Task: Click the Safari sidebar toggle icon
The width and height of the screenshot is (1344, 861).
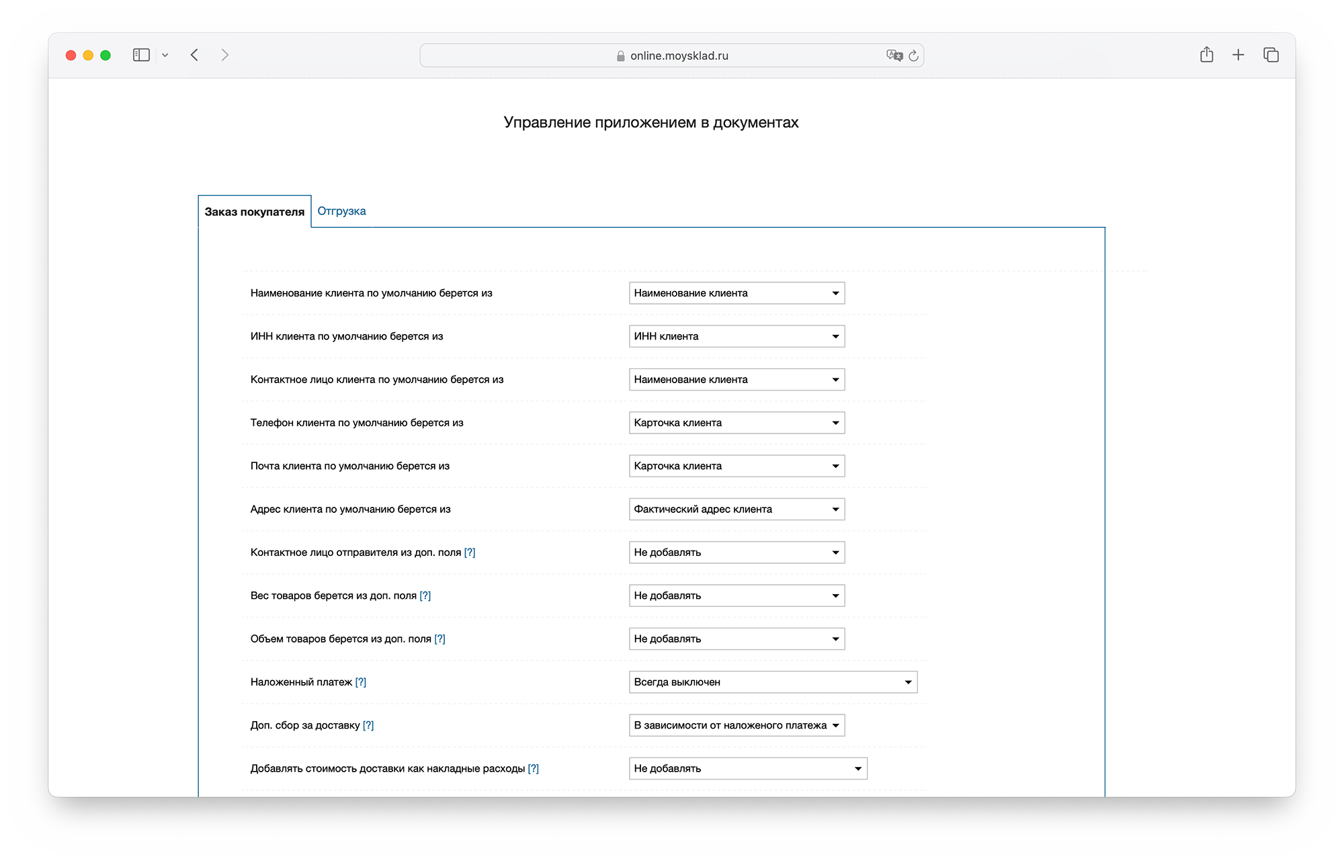Action: pyautogui.click(x=141, y=55)
